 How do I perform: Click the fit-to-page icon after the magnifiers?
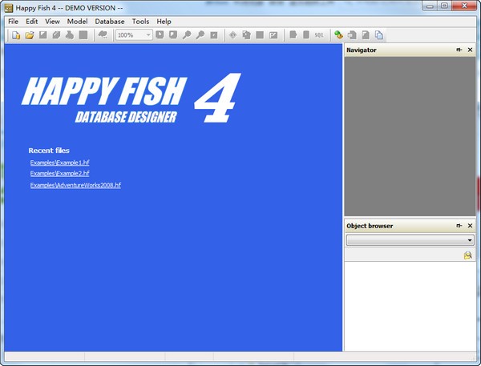214,35
